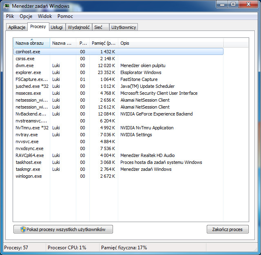Select the nvvsvc.exe process row
Screen dimensions: 261x255
click(118, 142)
